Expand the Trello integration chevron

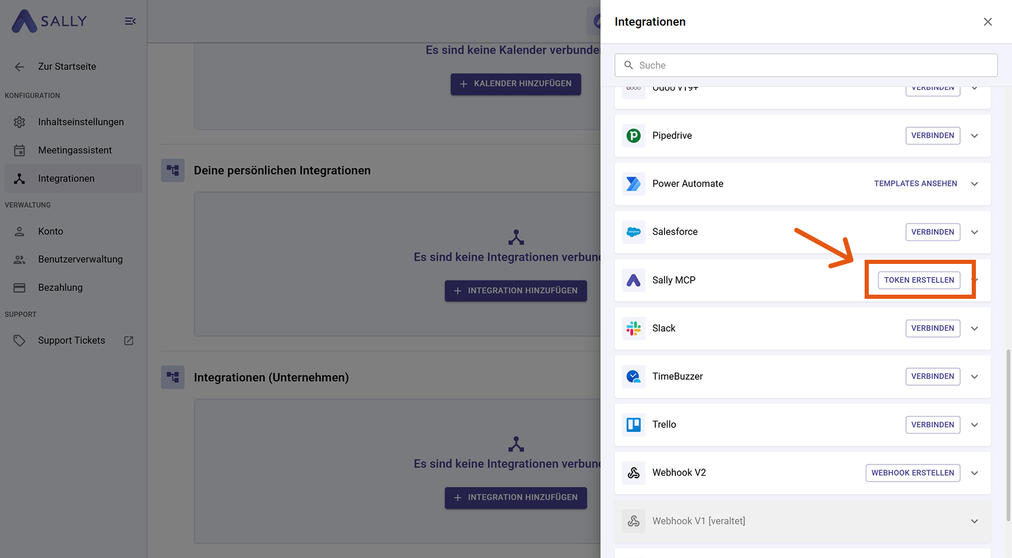(x=974, y=425)
